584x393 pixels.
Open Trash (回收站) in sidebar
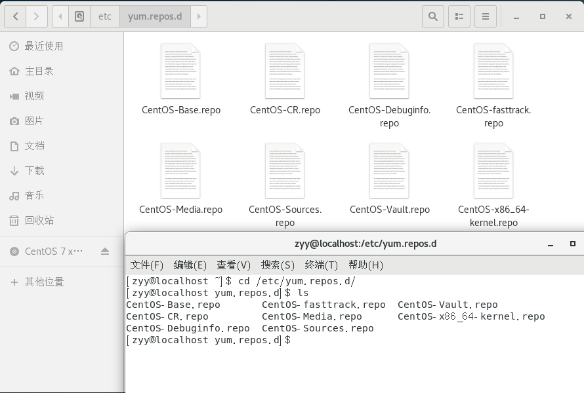(x=62, y=221)
